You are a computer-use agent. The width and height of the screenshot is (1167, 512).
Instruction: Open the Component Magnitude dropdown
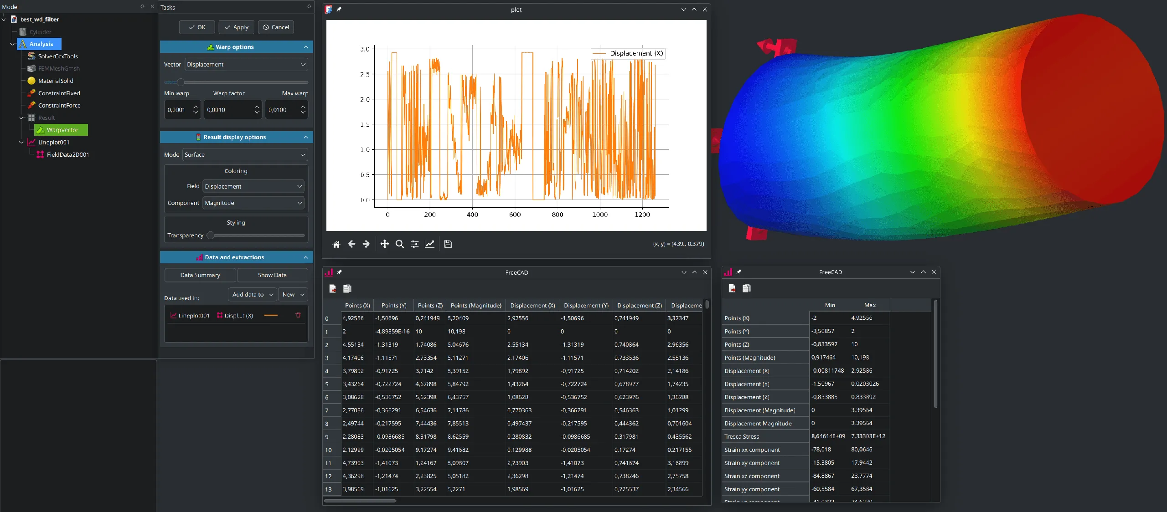253,203
